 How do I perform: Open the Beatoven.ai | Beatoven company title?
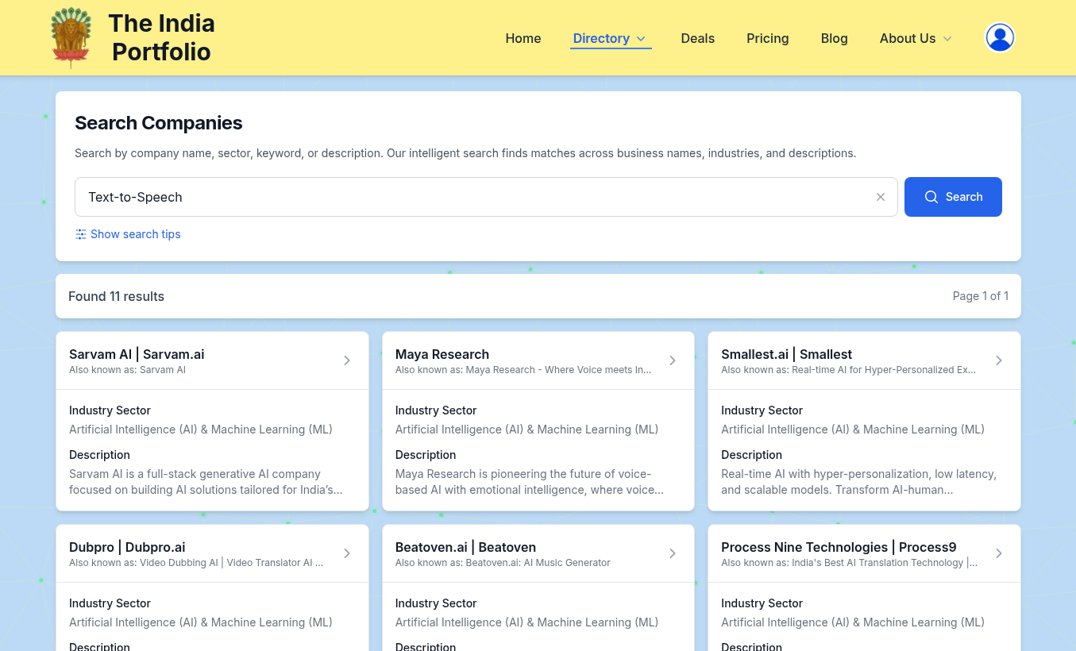[465, 547]
